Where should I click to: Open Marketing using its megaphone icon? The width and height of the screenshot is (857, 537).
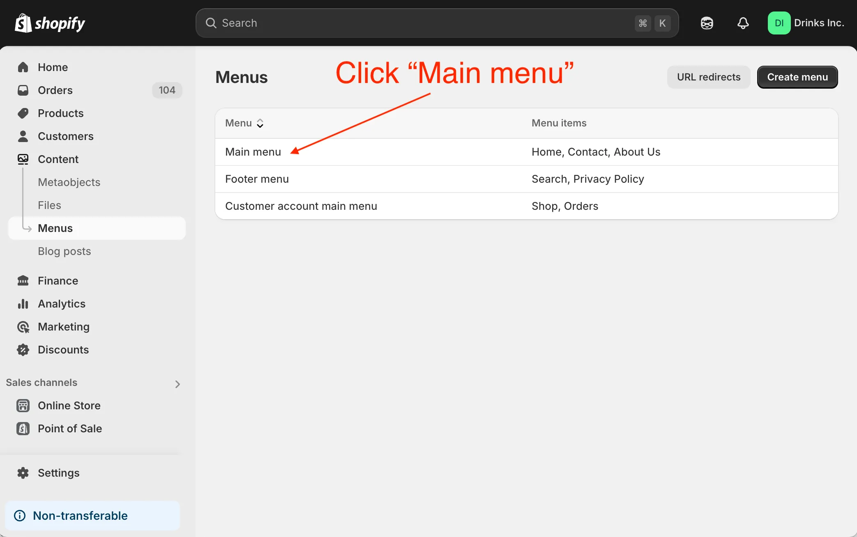click(23, 326)
